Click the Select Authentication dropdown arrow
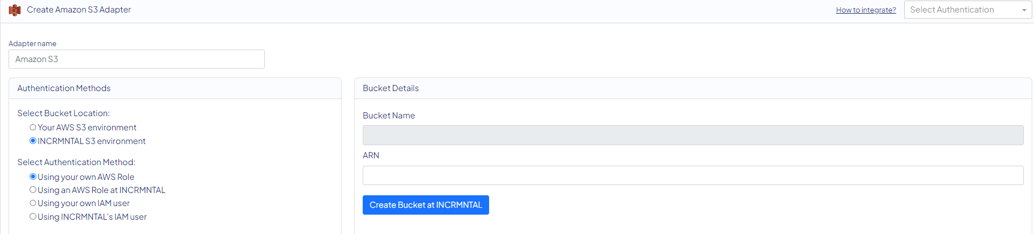 (1024, 10)
